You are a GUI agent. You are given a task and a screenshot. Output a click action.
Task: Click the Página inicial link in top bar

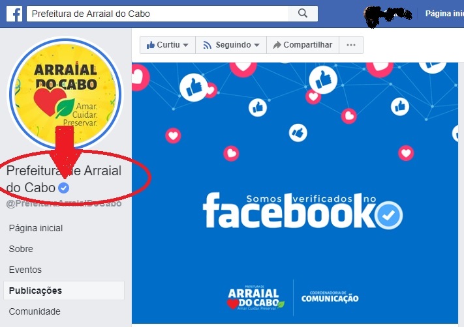(x=444, y=14)
